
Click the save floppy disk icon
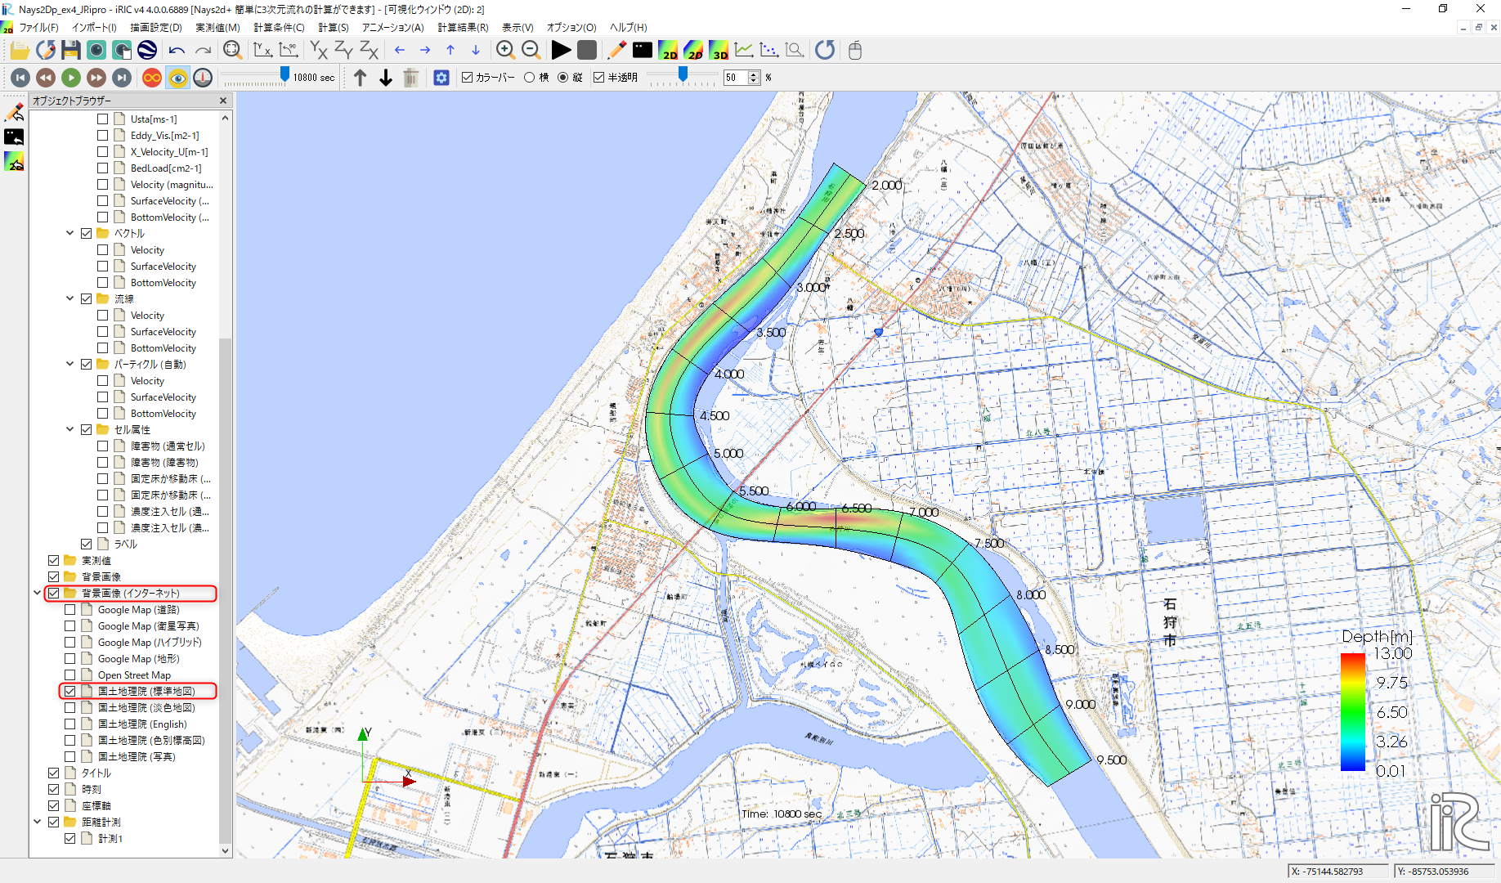pyautogui.click(x=71, y=51)
